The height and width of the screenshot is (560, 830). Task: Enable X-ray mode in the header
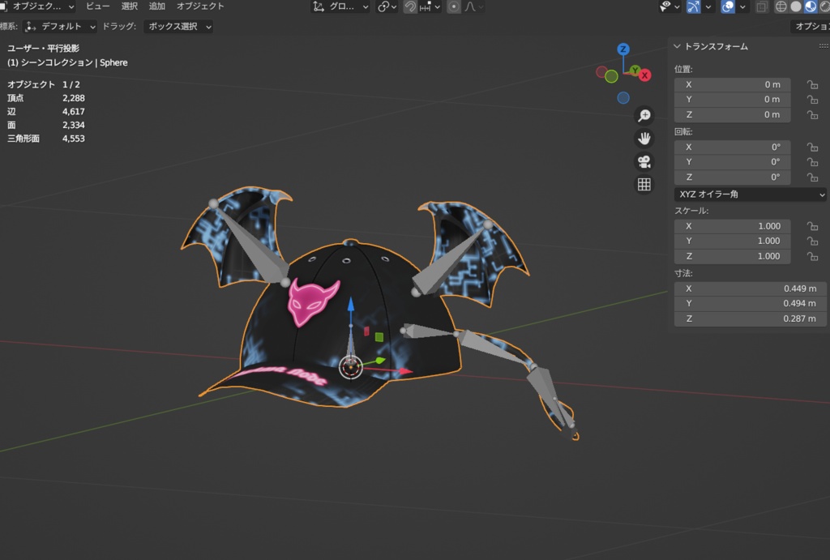coord(761,7)
